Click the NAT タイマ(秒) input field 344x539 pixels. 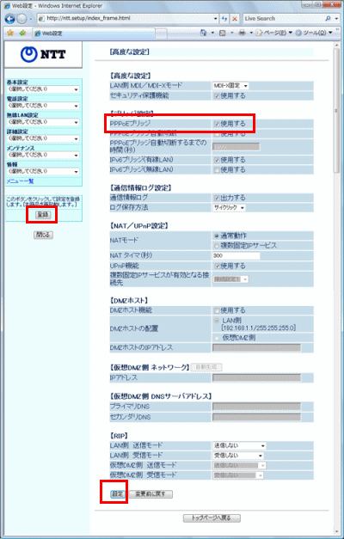click(x=236, y=256)
